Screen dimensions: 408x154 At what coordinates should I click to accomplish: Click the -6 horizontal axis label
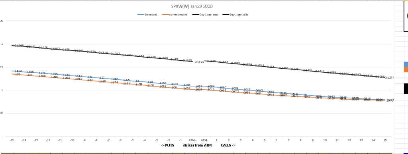(120, 140)
